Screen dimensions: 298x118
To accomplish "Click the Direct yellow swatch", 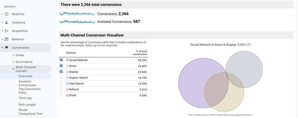I will coord(67,66).
